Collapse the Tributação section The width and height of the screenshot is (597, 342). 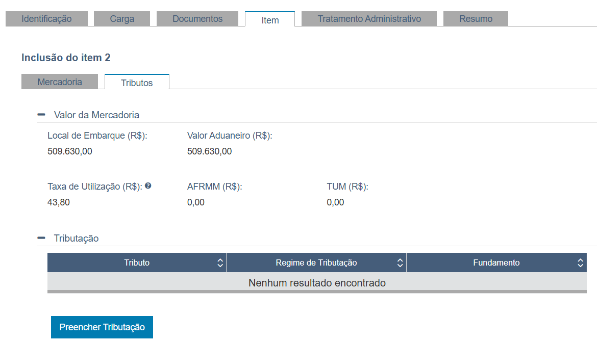(41, 238)
